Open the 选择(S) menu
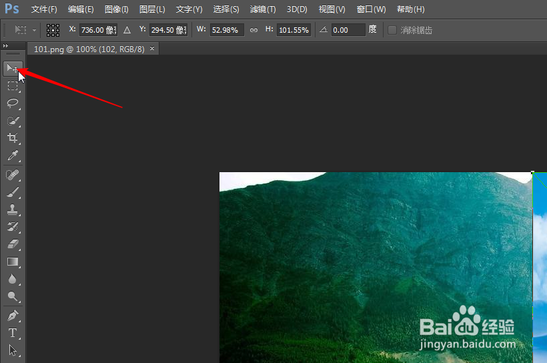 pyautogui.click(x=226, y=9)
